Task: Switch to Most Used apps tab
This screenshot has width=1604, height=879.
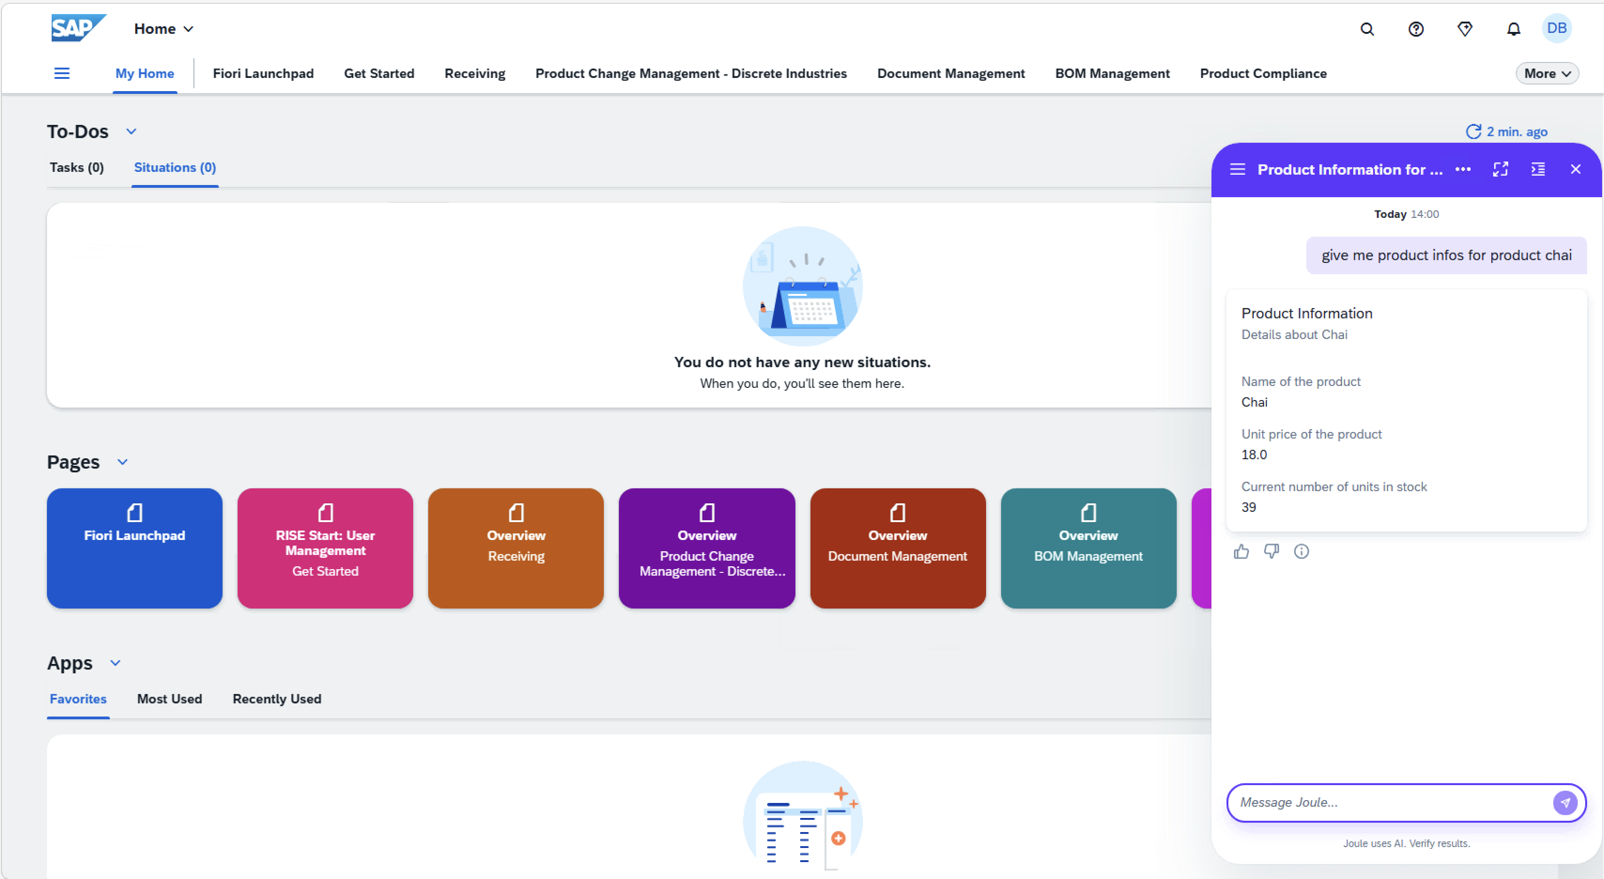Action: (170, 699)
